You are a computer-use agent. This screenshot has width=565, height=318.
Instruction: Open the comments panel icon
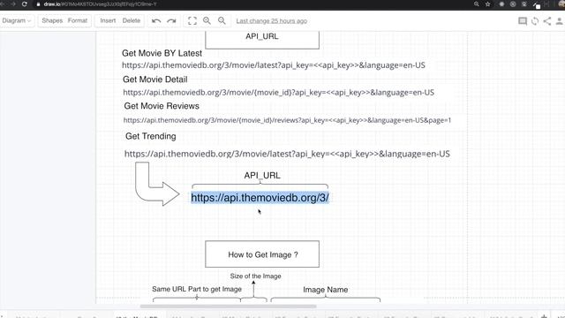click(x=523, y=21)
